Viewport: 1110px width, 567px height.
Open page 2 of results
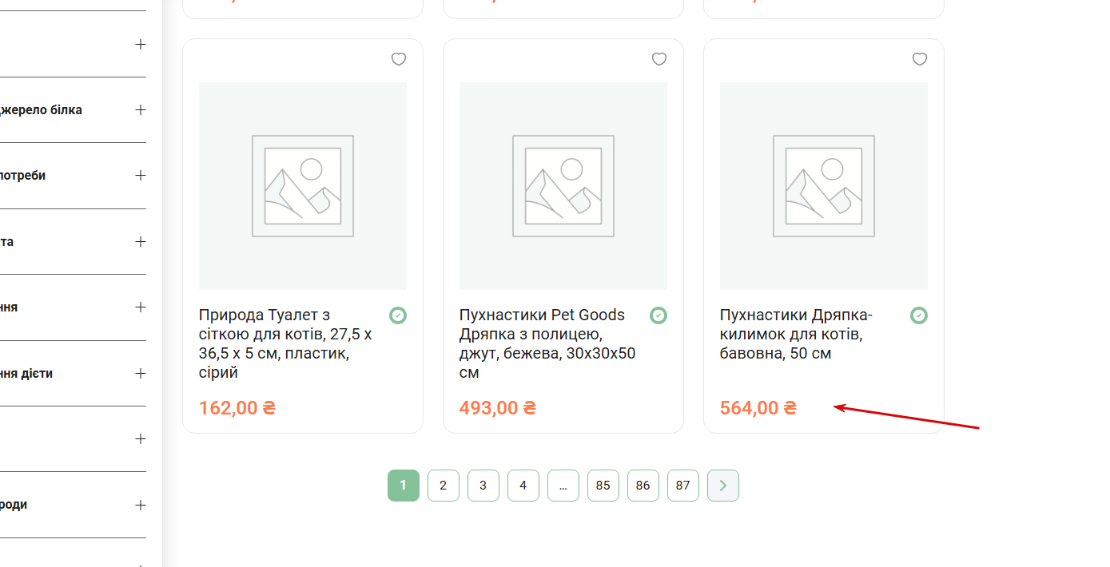[x=444, y=486]
